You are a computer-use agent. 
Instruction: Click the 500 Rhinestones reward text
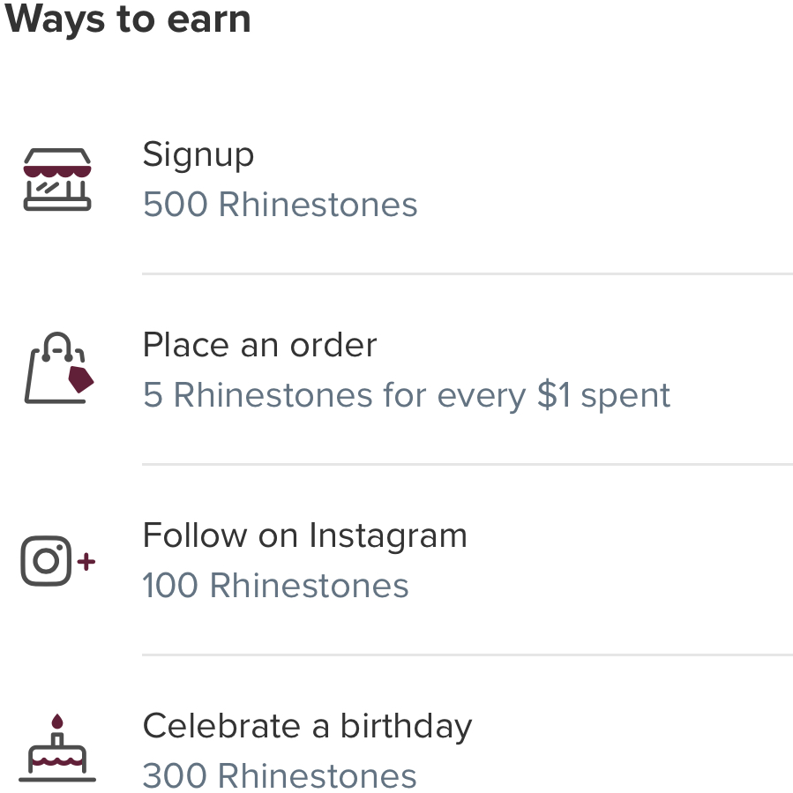280,205
